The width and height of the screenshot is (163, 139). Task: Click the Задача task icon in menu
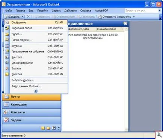tap(7, 68)
